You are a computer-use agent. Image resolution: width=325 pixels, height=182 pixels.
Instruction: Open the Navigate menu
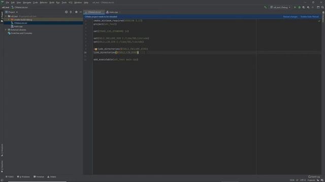pos(27,3)
